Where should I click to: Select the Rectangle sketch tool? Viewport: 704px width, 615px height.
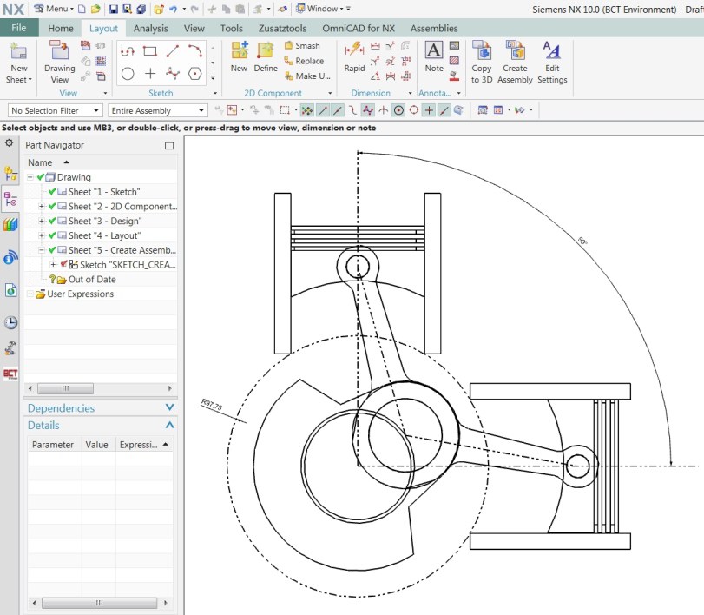[149, 50]
